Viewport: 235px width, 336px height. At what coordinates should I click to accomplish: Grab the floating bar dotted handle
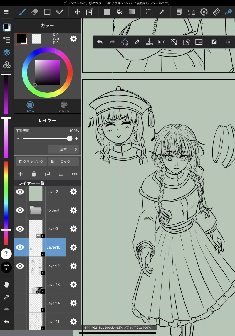[228, 42]
